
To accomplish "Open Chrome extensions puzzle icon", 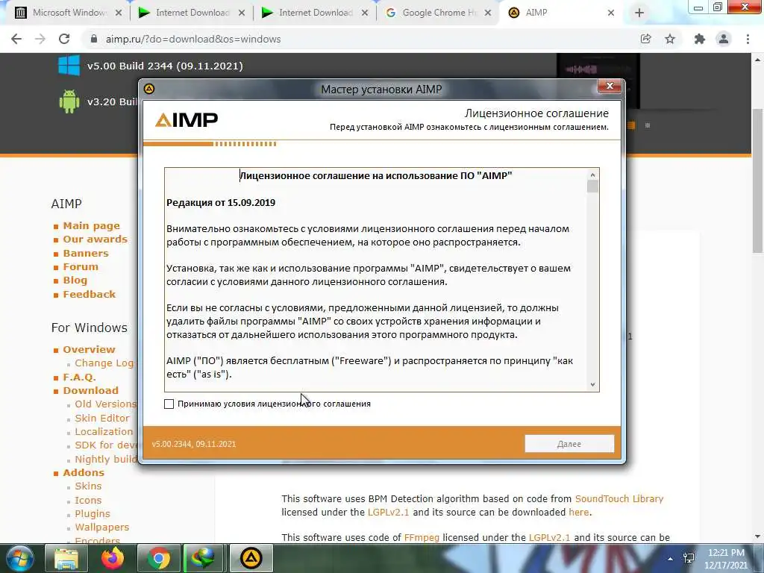I will click(700, 39).
